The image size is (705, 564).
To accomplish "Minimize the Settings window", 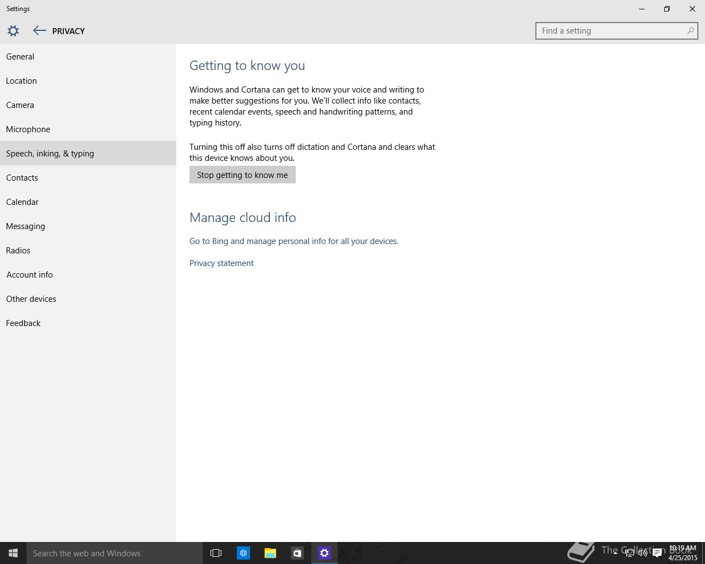I will click(x=642, y=9).
